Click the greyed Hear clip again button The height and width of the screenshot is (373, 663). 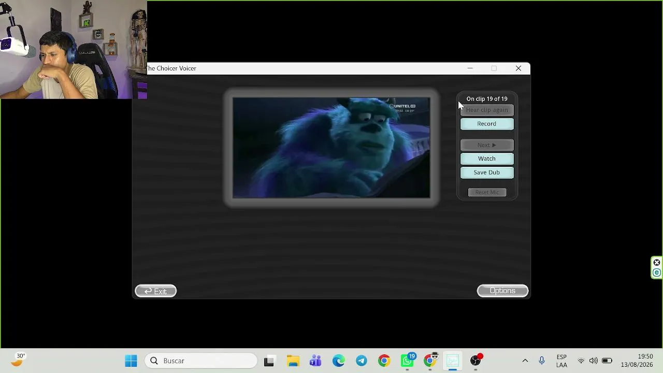click(487, 110)
